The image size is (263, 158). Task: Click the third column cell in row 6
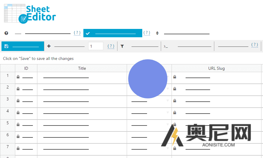[x=149, y=137]
